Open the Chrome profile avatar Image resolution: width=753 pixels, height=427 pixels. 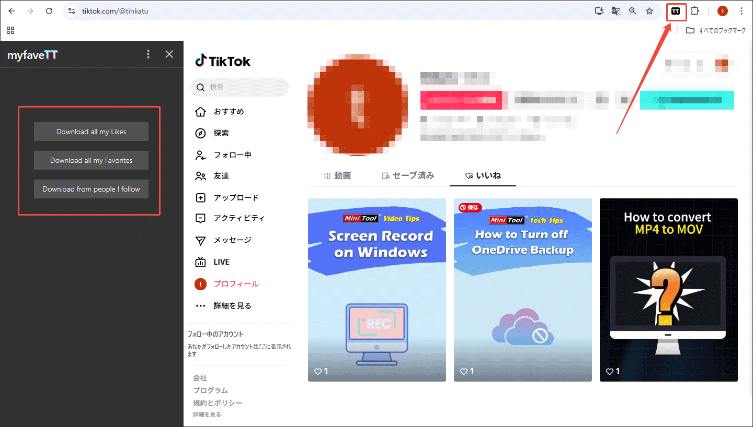pyautogui.click(x=723, y=11)
